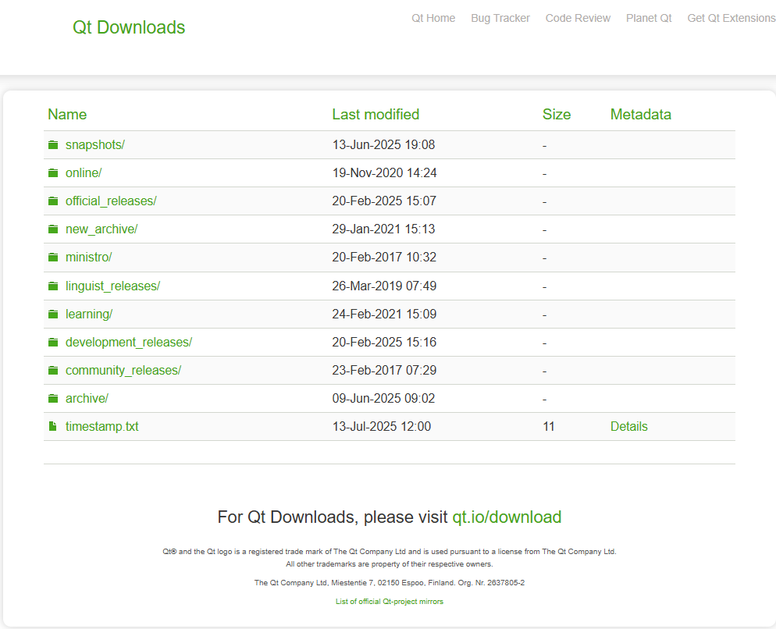Click date 19-Nov-2020 14:24

point(385,172)
